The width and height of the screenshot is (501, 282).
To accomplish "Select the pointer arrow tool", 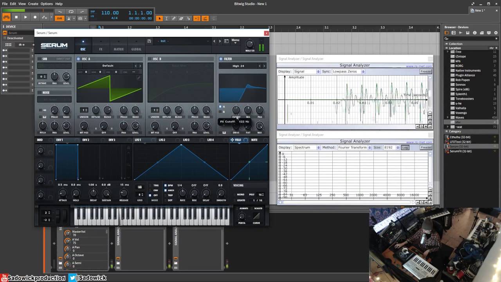I will tap(159, 18).
